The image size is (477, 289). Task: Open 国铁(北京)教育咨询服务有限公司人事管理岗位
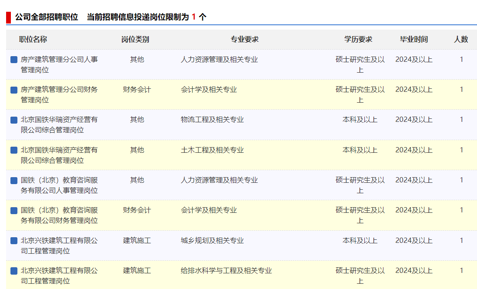(x=59, y=185)
